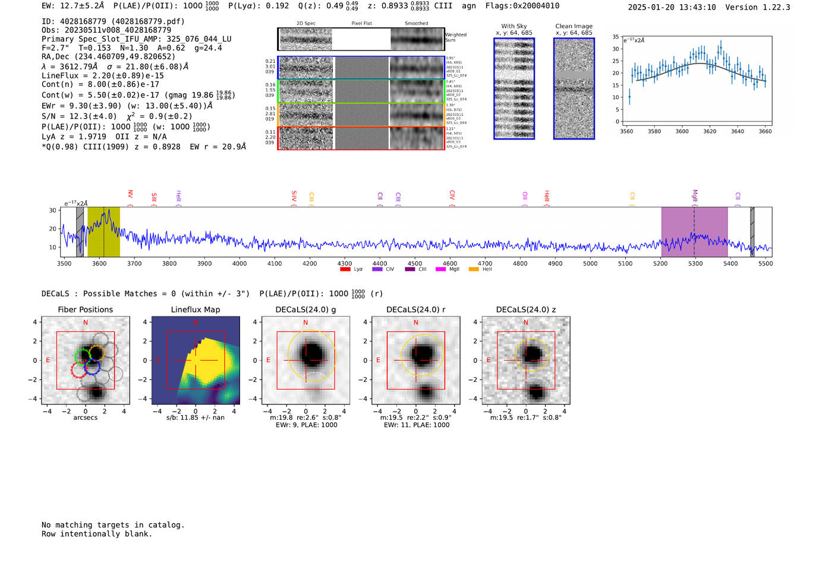Click the 'Q(z): 0.49' header value
Viewport: 832px width, 566px height.
pyautogui.click(x=320, y=6)
